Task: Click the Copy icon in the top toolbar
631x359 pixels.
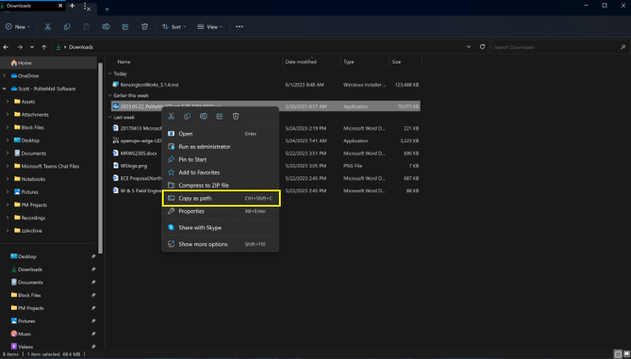Action: point(67,26)
